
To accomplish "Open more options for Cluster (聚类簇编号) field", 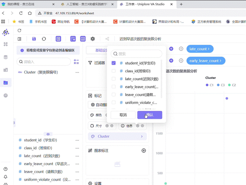I will (77, 72).
